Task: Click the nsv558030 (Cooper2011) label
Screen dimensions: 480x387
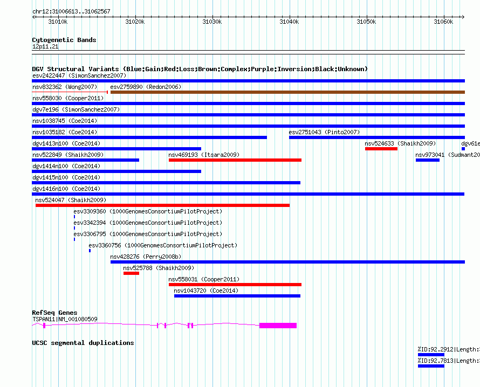Action: pyautogui.click(x=68, y=98)
